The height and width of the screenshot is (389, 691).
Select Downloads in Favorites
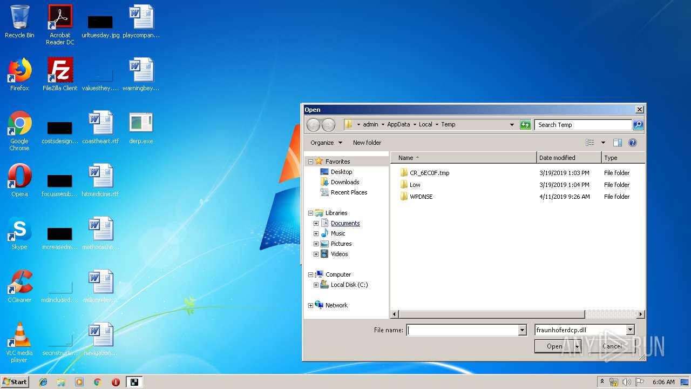pyautogui.click(x=345, y=182)
